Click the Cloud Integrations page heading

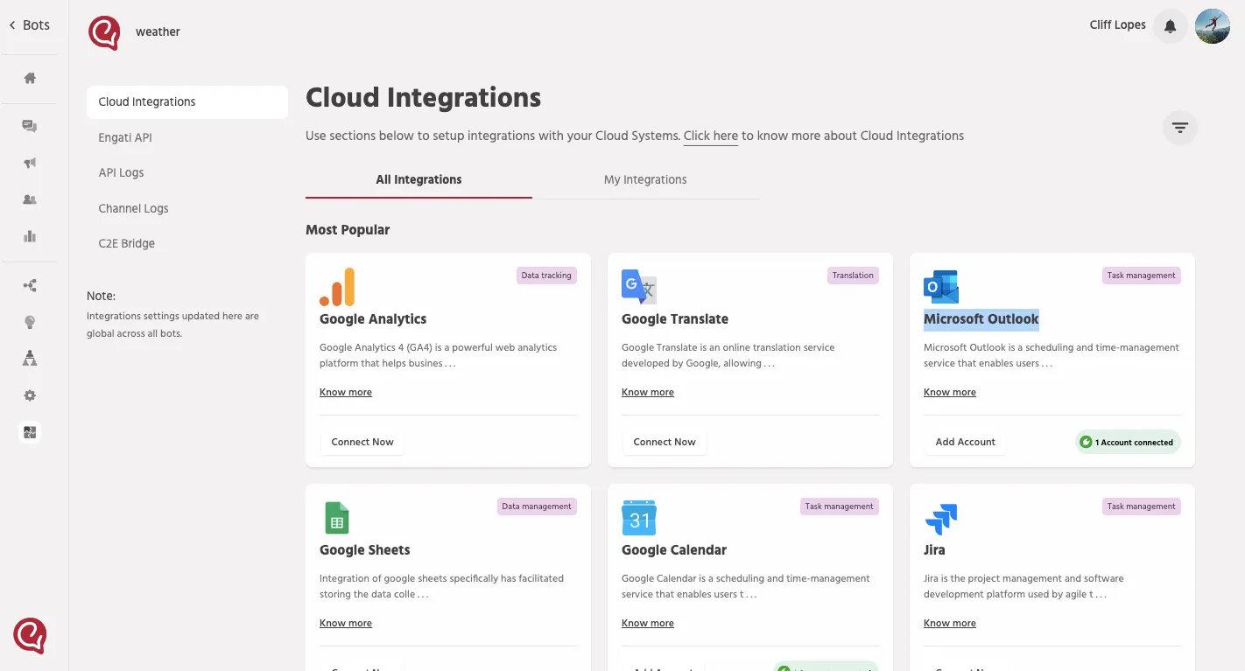(423, 98)
